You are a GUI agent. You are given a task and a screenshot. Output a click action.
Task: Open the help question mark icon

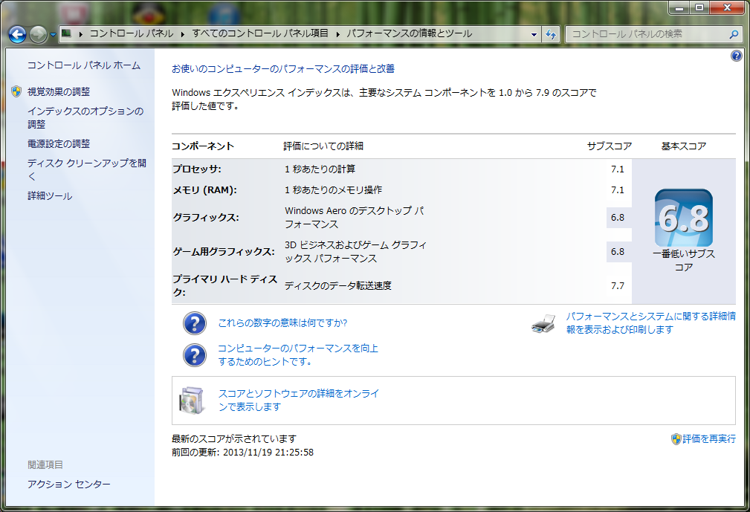coord(736,56)
